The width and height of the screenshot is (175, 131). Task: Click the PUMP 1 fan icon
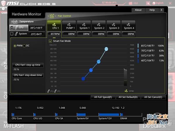point(69,24)
